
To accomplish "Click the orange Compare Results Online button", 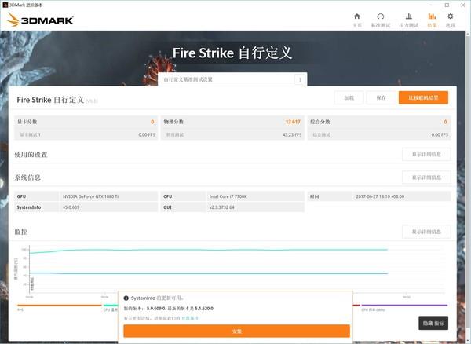I will 424,98.
